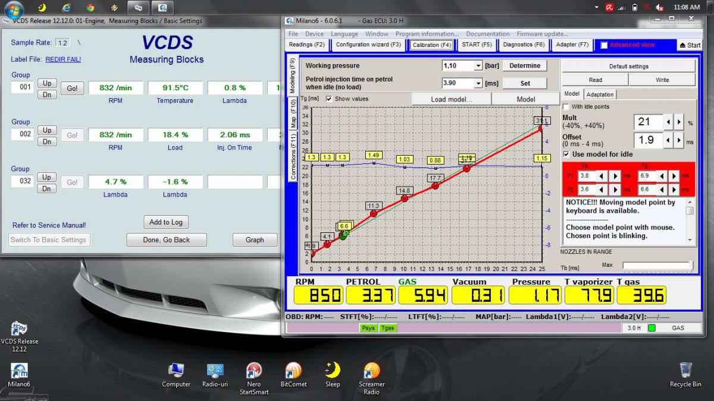Open the Radio-uri desktop folder
714x401 pixels.
click(x=215, y=375)
